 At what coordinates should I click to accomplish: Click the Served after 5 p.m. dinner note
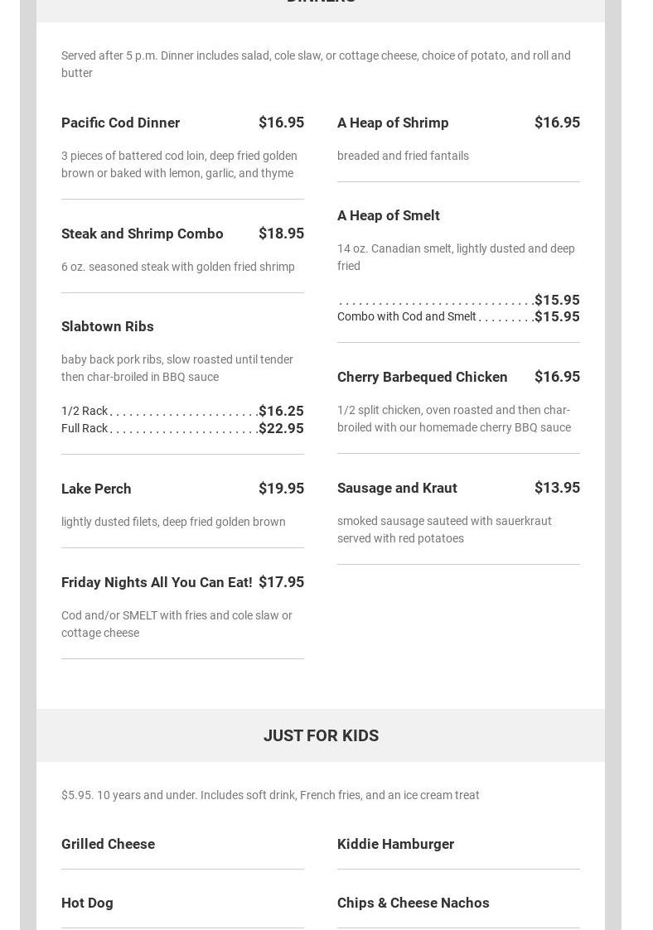click(316, 64)
